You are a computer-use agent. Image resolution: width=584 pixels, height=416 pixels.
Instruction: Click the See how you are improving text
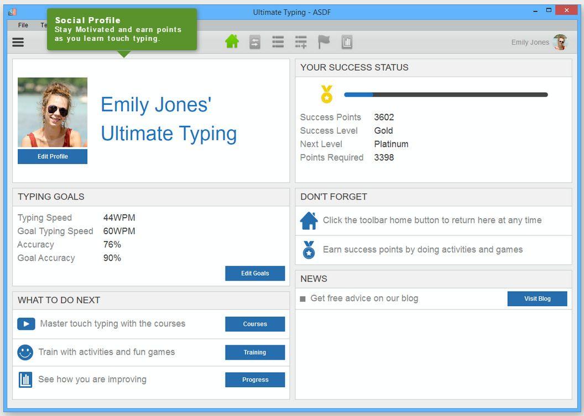pyautogui.click(x=92, y=380)
